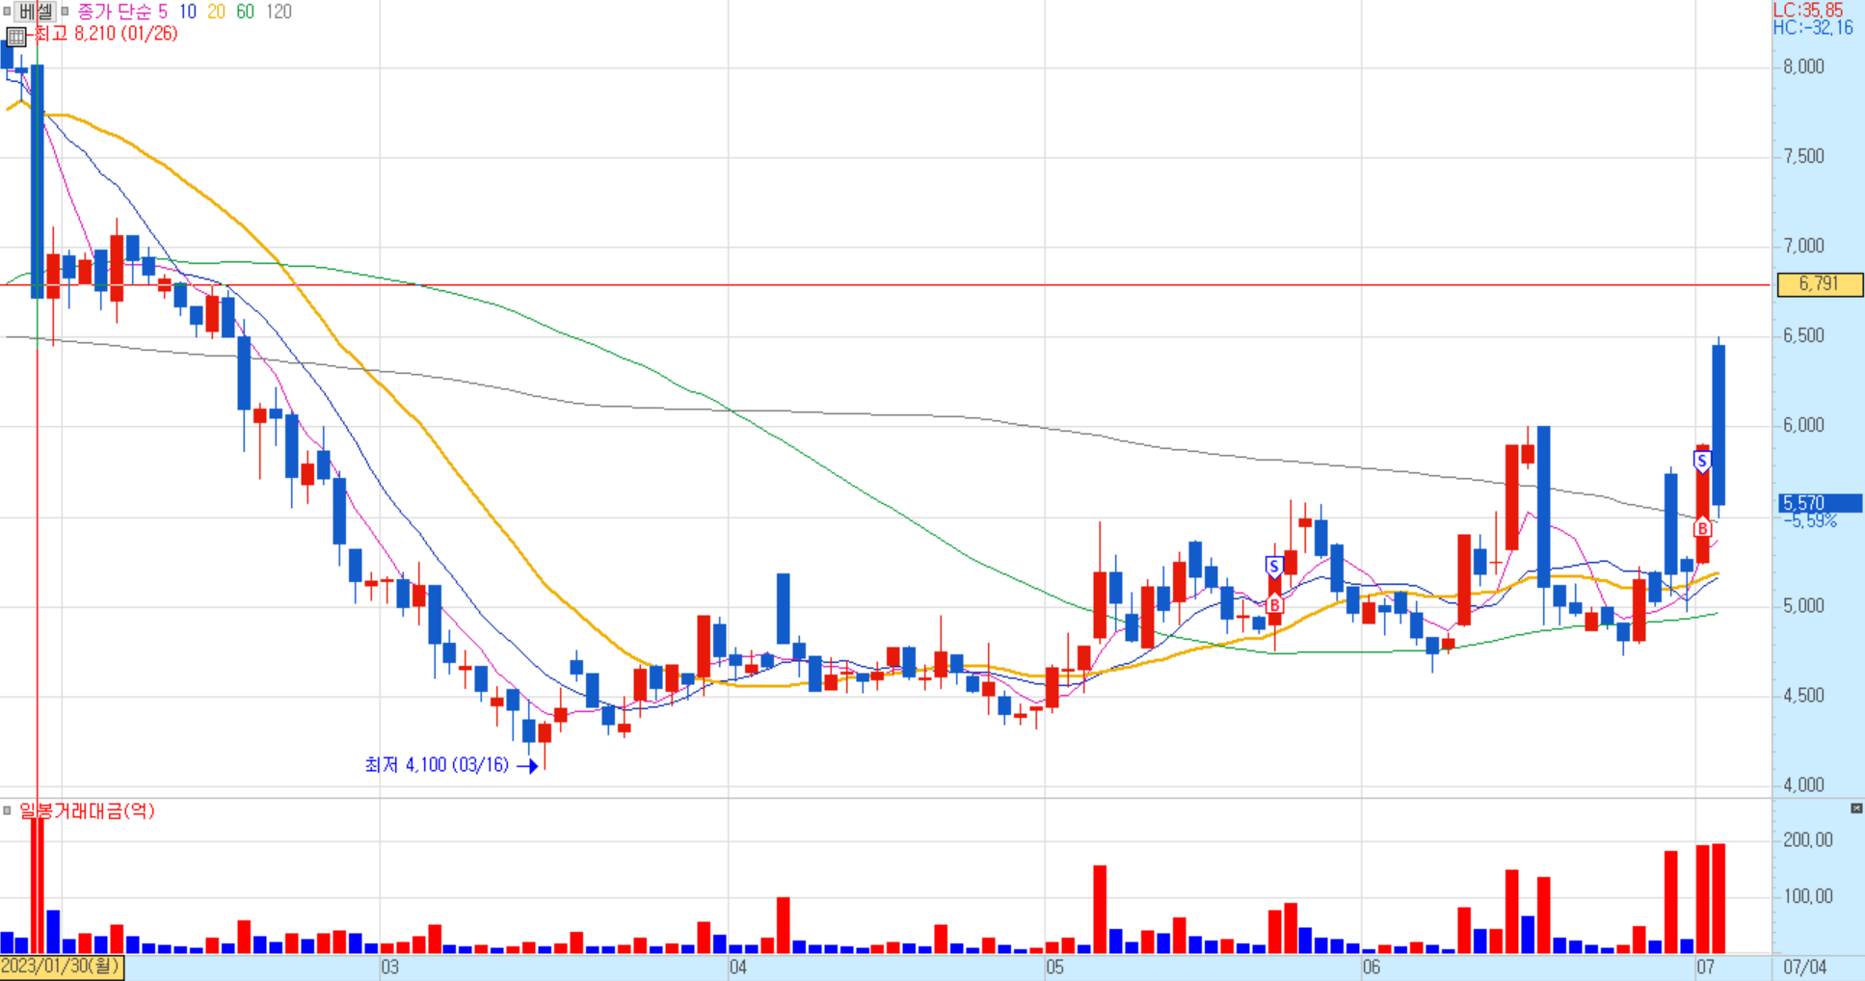Click the blue S sell marker in May
The width and height of the screenshot is (1865, 981).
pos(1274,566)
